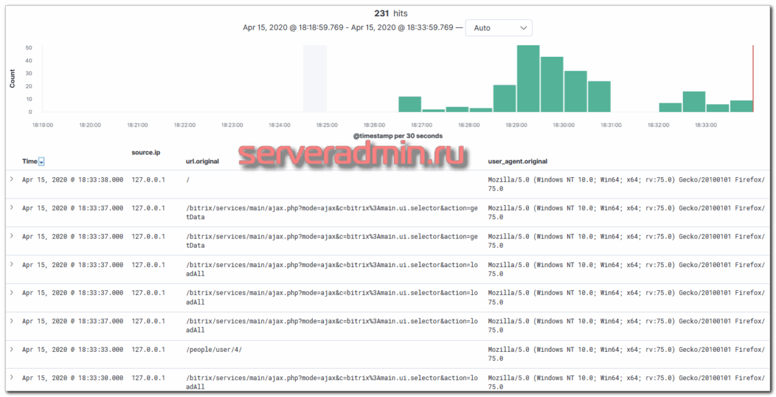The image size is (776, 397).
Task: Select the user_agent.original column header
Action: pos(519,162)
